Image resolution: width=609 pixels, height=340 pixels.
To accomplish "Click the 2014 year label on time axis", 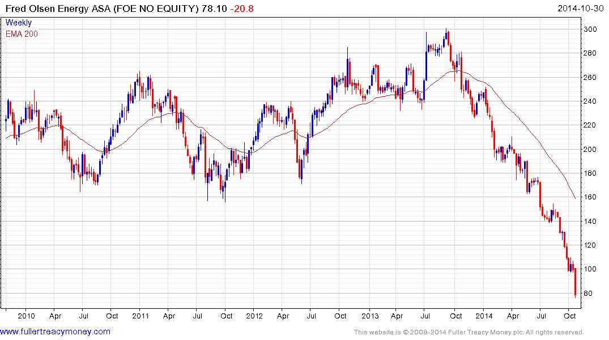I will pos(484,316).
